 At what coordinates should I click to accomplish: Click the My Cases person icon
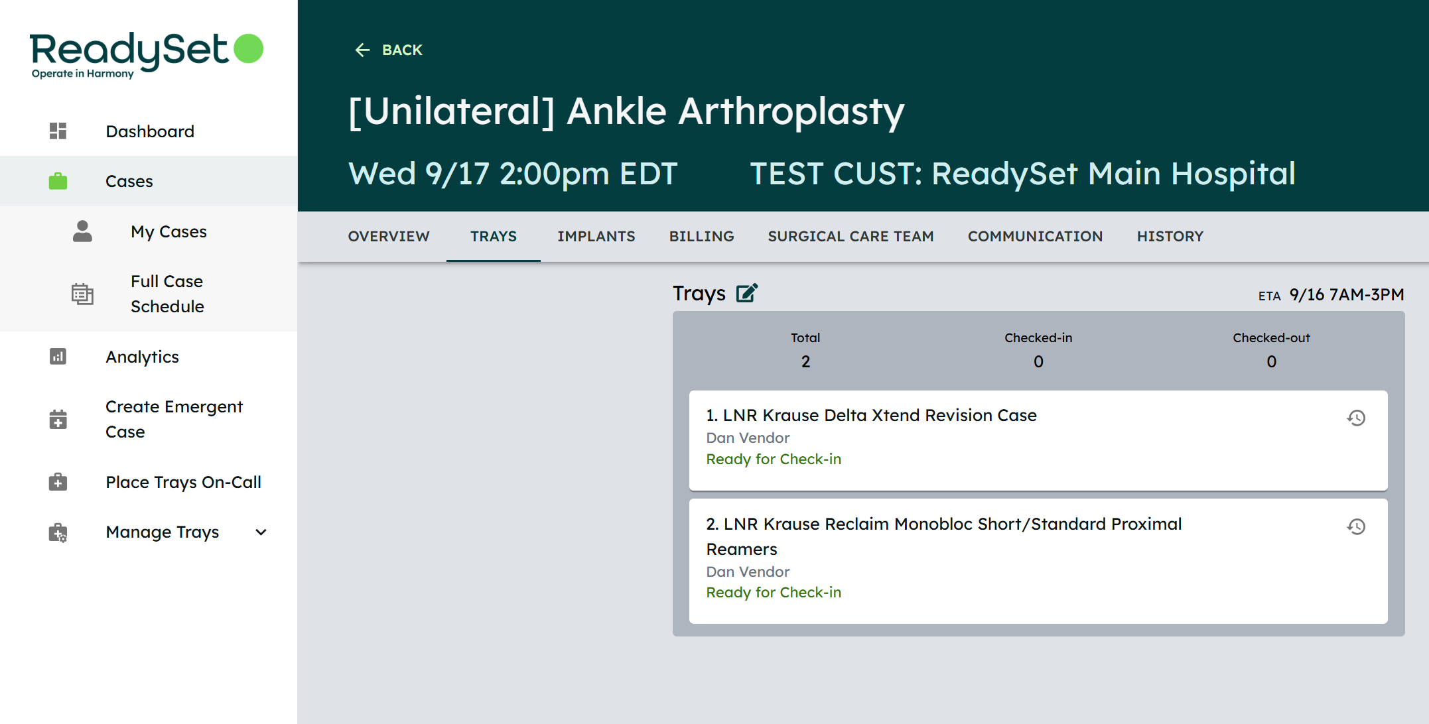click(82, 231)
